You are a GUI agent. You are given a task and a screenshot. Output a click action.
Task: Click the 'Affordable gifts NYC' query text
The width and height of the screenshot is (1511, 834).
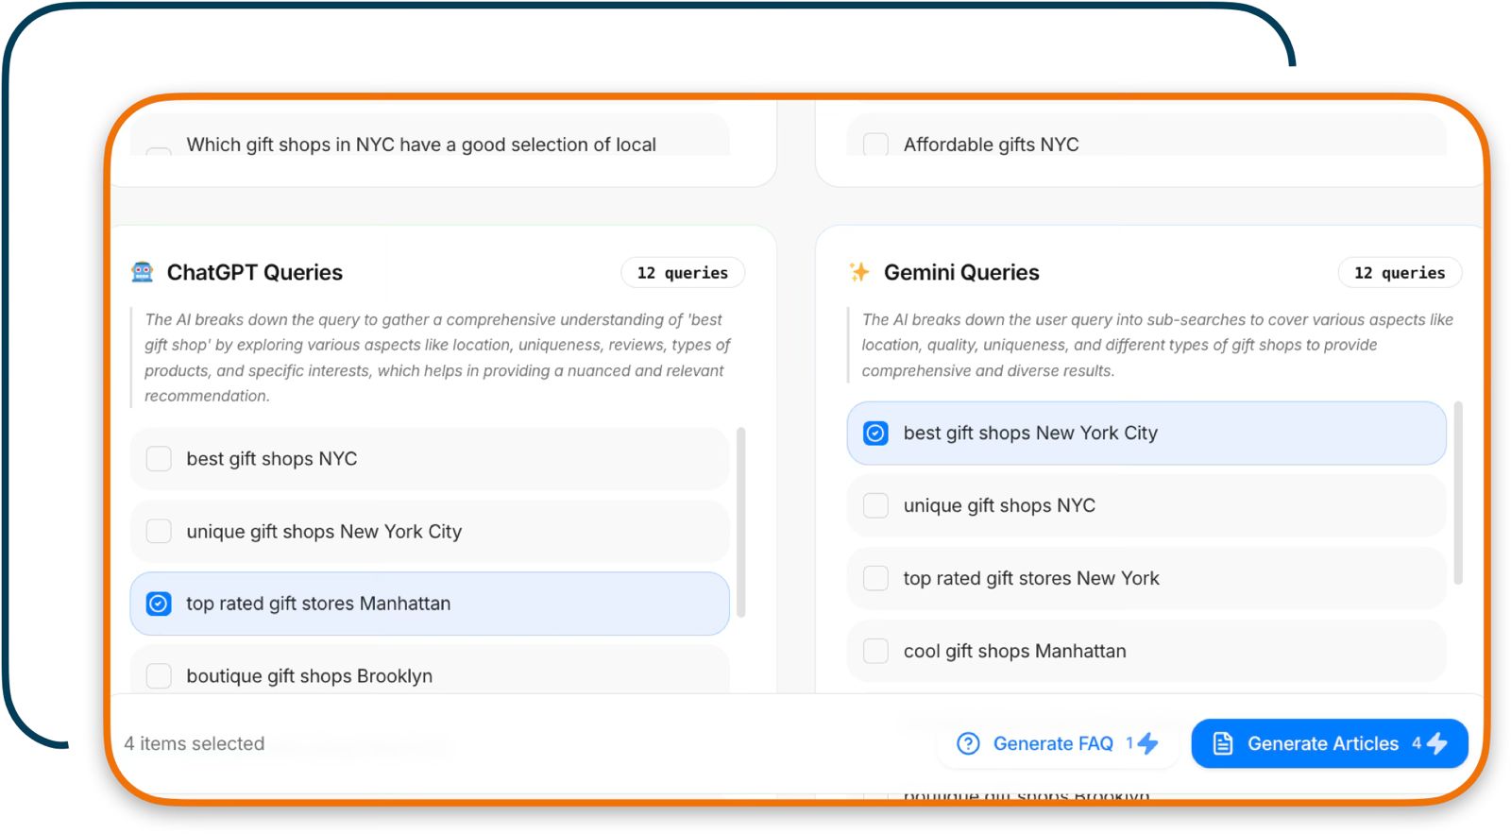(991, 145)
